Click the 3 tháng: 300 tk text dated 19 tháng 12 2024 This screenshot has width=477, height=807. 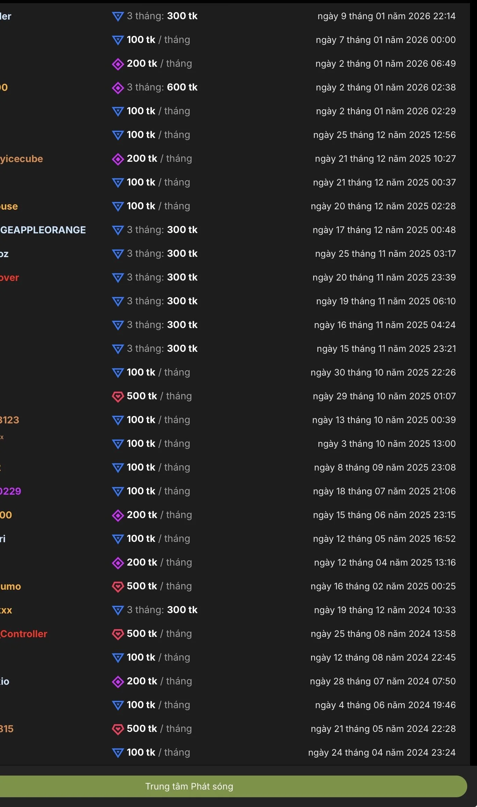162,610
